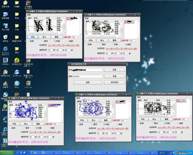Click account list horizontal scrollbar in lower-left window

point(26,120)
